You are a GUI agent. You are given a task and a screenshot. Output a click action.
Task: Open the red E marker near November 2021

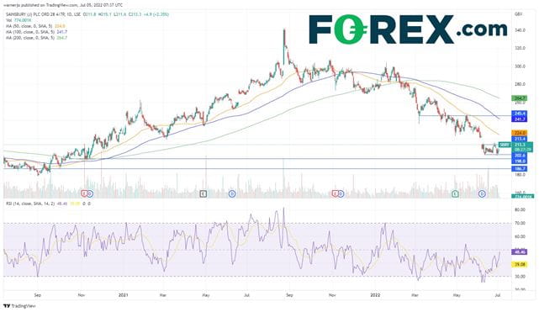pyautogui.click(x=336, y=194)
